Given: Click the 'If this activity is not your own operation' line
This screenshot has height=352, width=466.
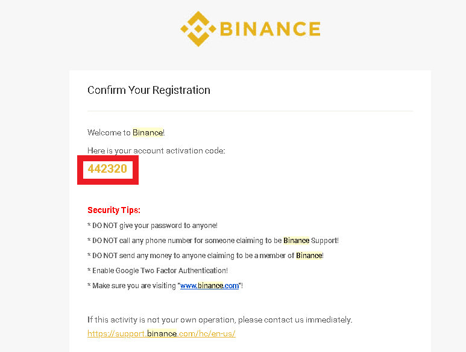Looking at the screenshot, I should tap(219, 320).
